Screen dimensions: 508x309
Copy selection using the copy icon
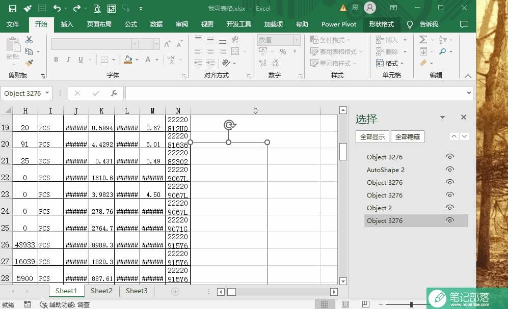point(29,51)
